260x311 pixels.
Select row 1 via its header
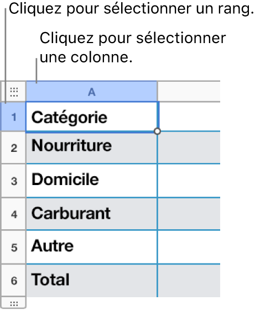pyautogui.click(x=13, y=117)
